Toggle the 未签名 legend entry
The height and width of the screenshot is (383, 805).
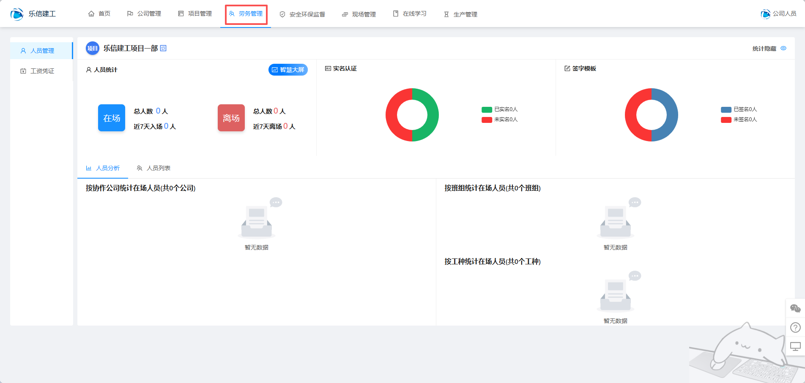click(739, 120)
